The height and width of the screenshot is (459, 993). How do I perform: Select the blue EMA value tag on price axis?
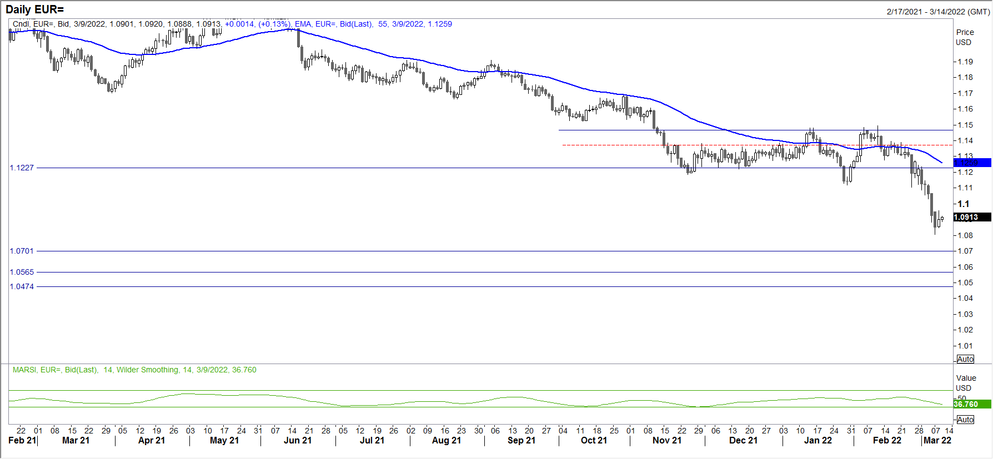(x=972, y=163)
